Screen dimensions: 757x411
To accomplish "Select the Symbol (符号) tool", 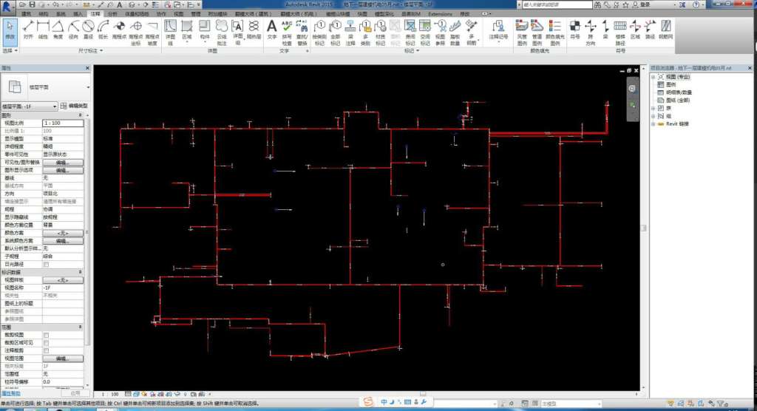I will coord(574,30).
